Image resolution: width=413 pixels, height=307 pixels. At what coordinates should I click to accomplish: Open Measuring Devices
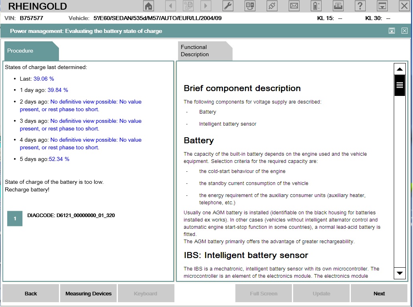tap(88, 293)
